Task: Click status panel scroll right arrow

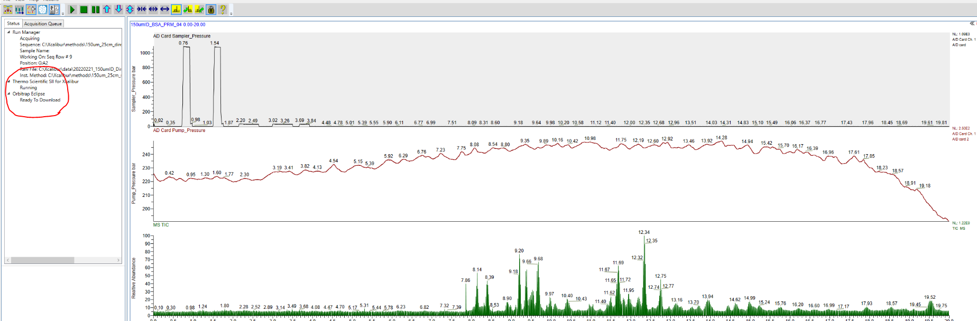Action: 118,260
